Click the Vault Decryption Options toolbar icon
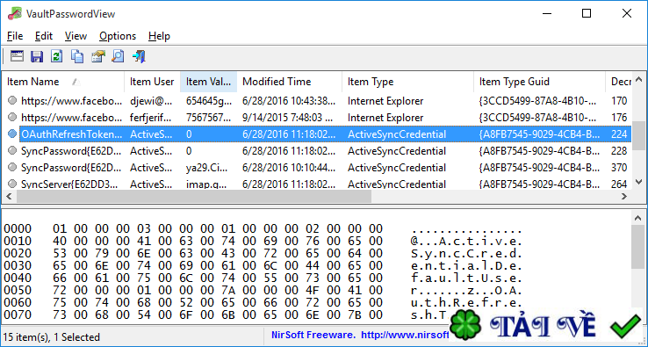This screenshot has width=648, height=347. (x=17, y=56)
